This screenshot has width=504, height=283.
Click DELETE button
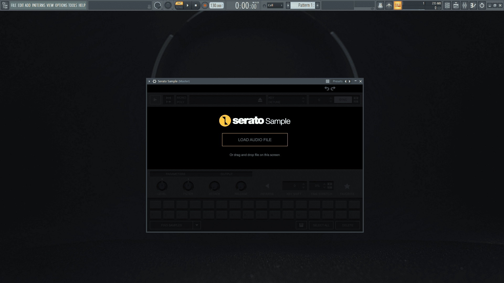tap(348, 225)
